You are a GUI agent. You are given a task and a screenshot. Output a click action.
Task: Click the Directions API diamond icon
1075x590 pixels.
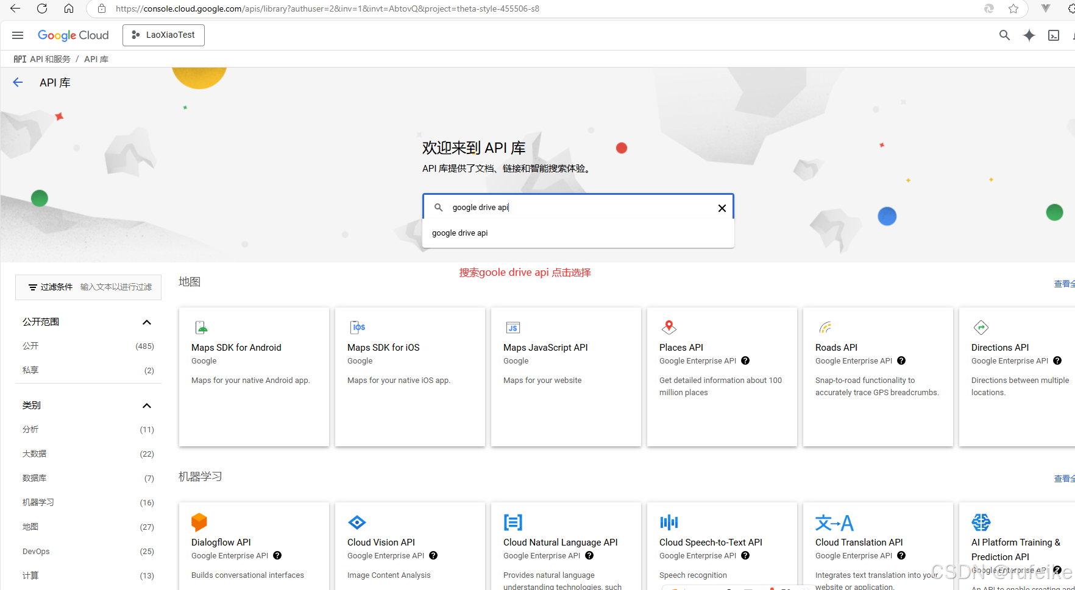[x=981, y=328]
